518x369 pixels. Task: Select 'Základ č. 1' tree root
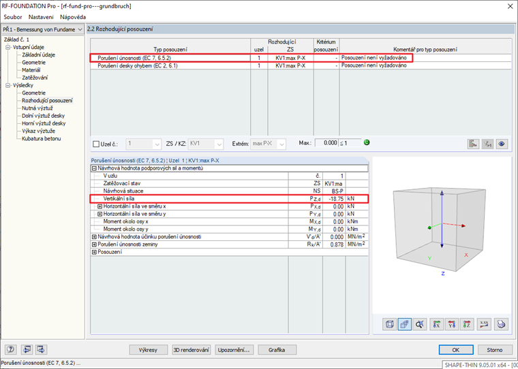(x=16, y=39)
